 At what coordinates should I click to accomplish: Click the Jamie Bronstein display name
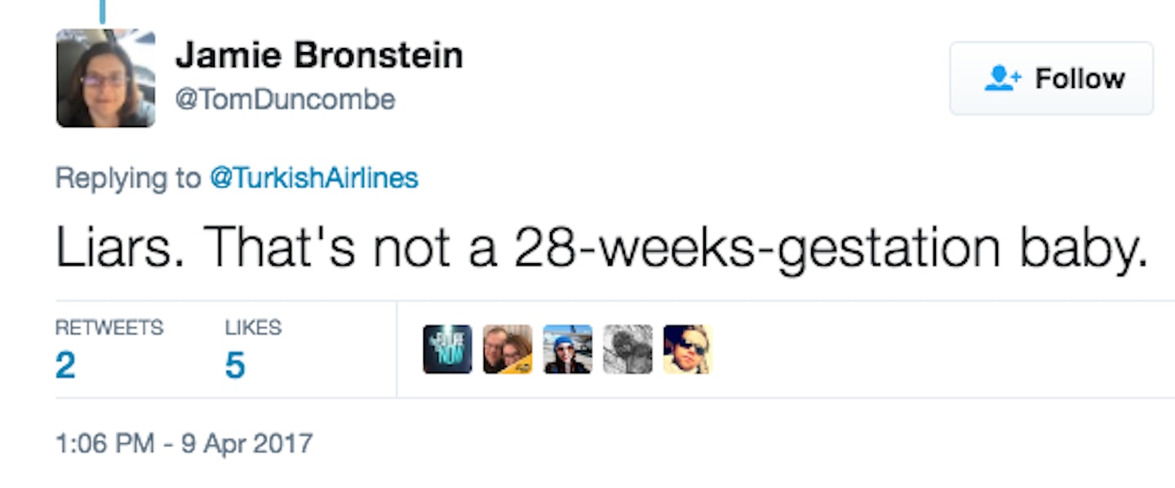tap(319, 55)
